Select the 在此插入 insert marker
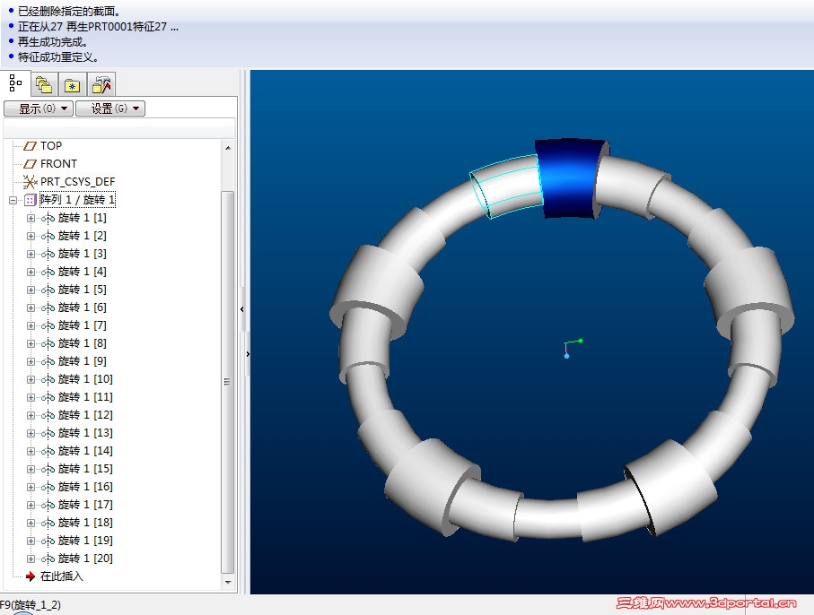This screenshot has height=615, width=814. click(x=62, y=576)
